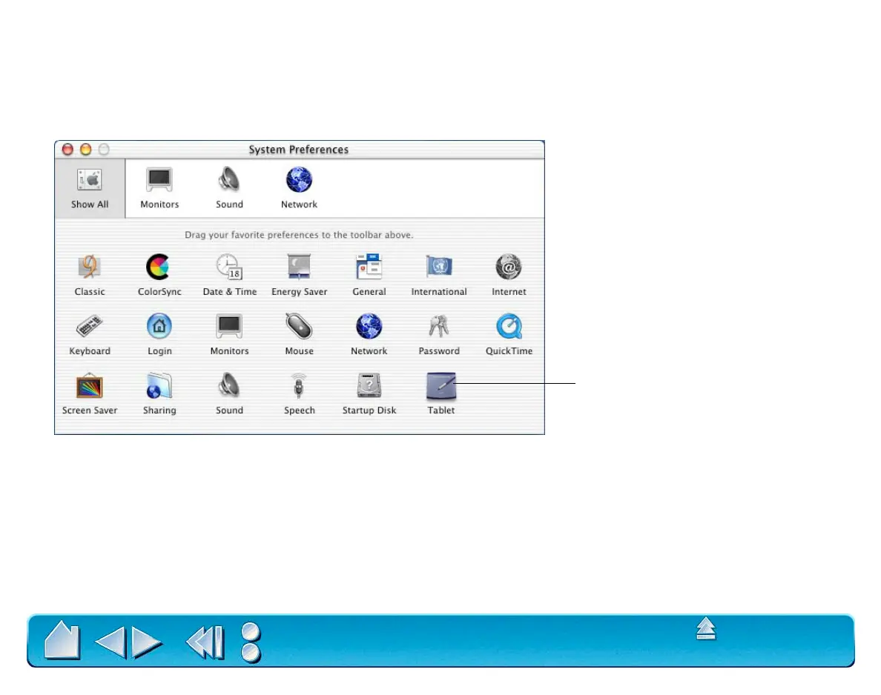Click the home icon in the navigation bar

coord(62,641)
